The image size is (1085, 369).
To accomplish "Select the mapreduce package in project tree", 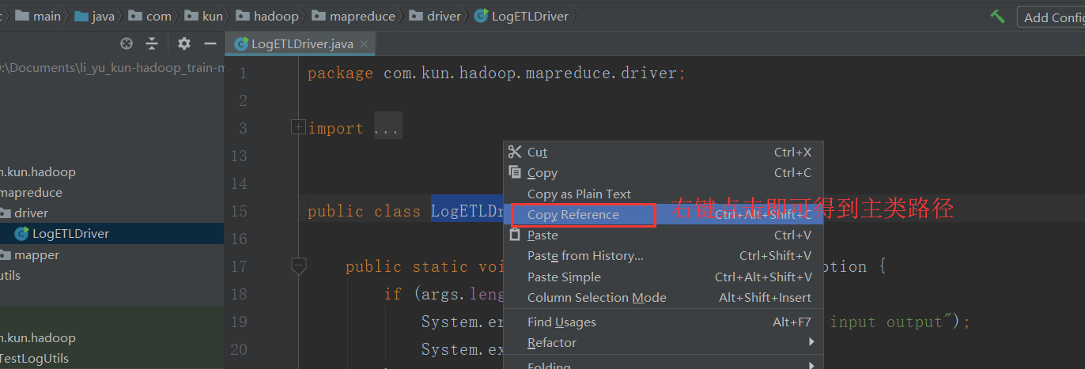I will coord(32,192).
